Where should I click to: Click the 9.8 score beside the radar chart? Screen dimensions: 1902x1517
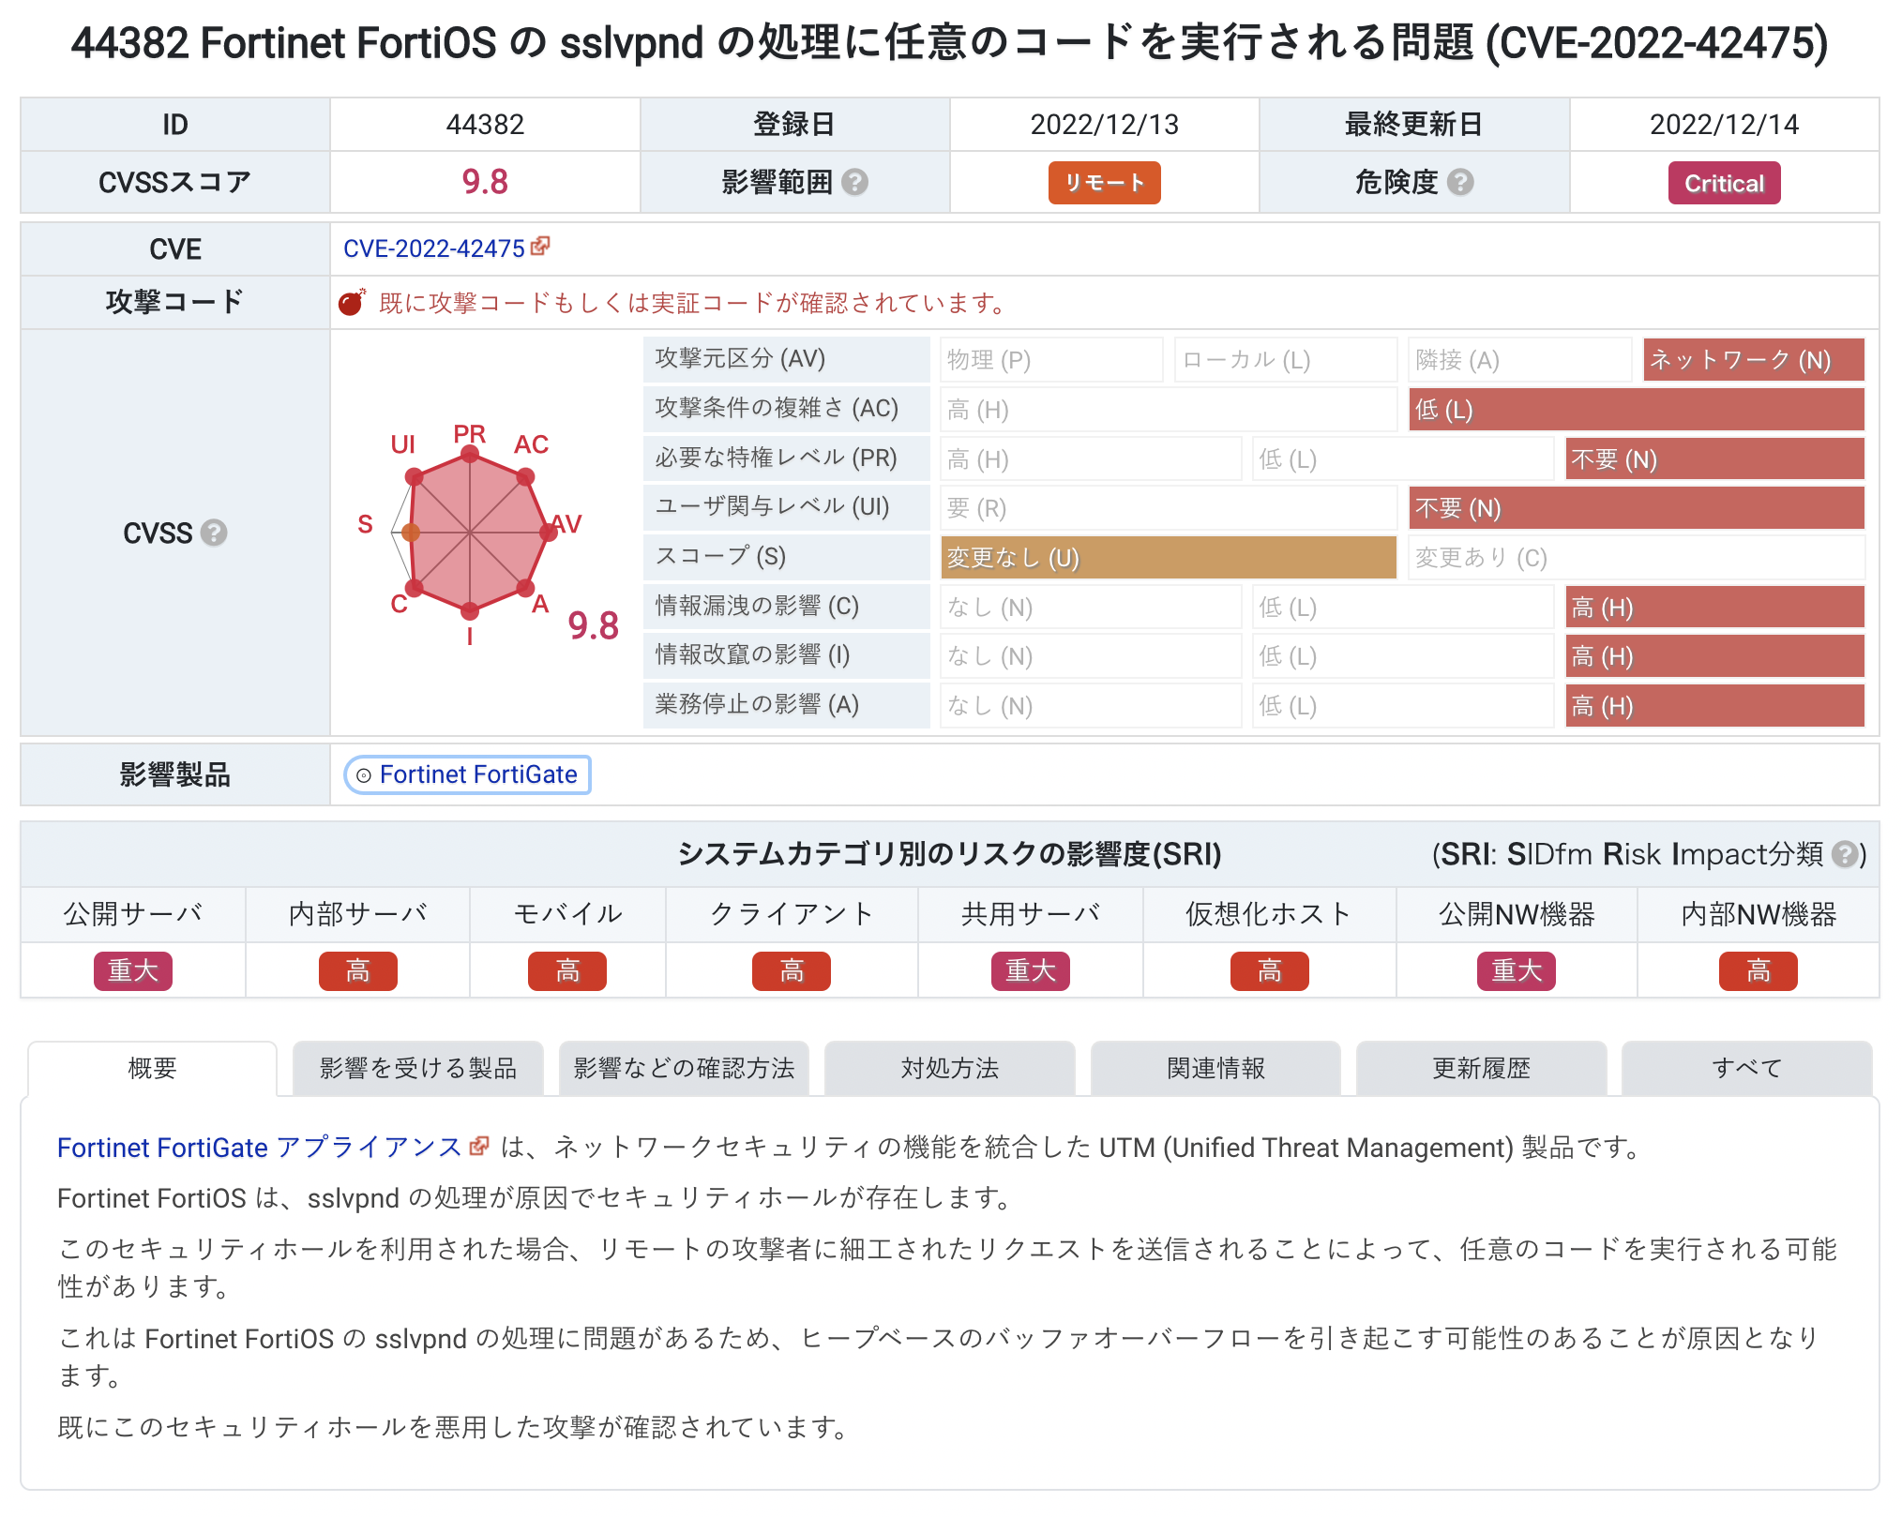click(x=594, y=626)
